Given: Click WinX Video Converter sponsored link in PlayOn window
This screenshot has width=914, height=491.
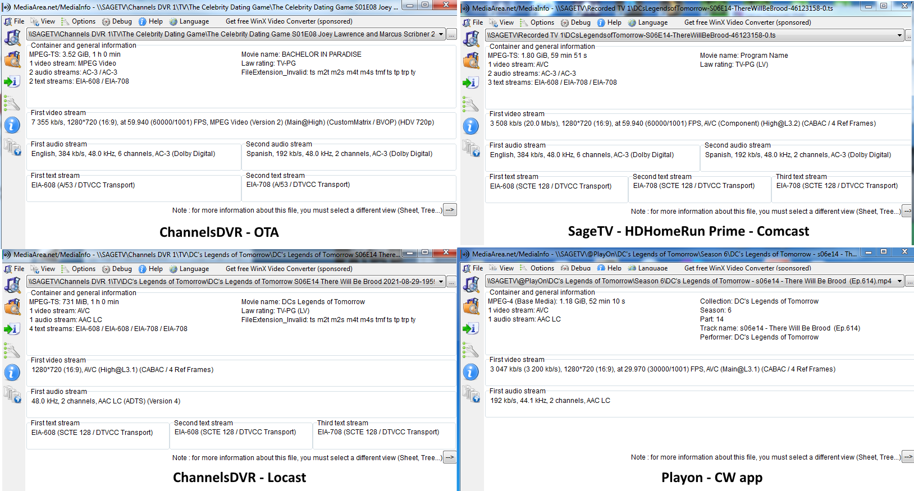Looking at the screenshot, I should point(747,268).
